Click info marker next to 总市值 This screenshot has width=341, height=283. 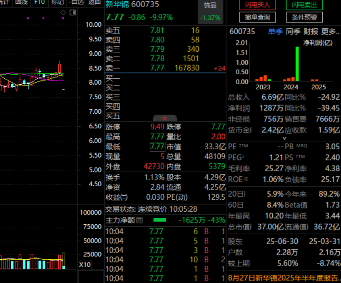[x=251, y=227]
